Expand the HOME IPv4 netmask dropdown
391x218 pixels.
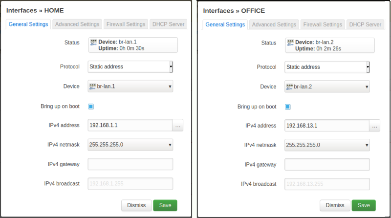pos(130,145)
